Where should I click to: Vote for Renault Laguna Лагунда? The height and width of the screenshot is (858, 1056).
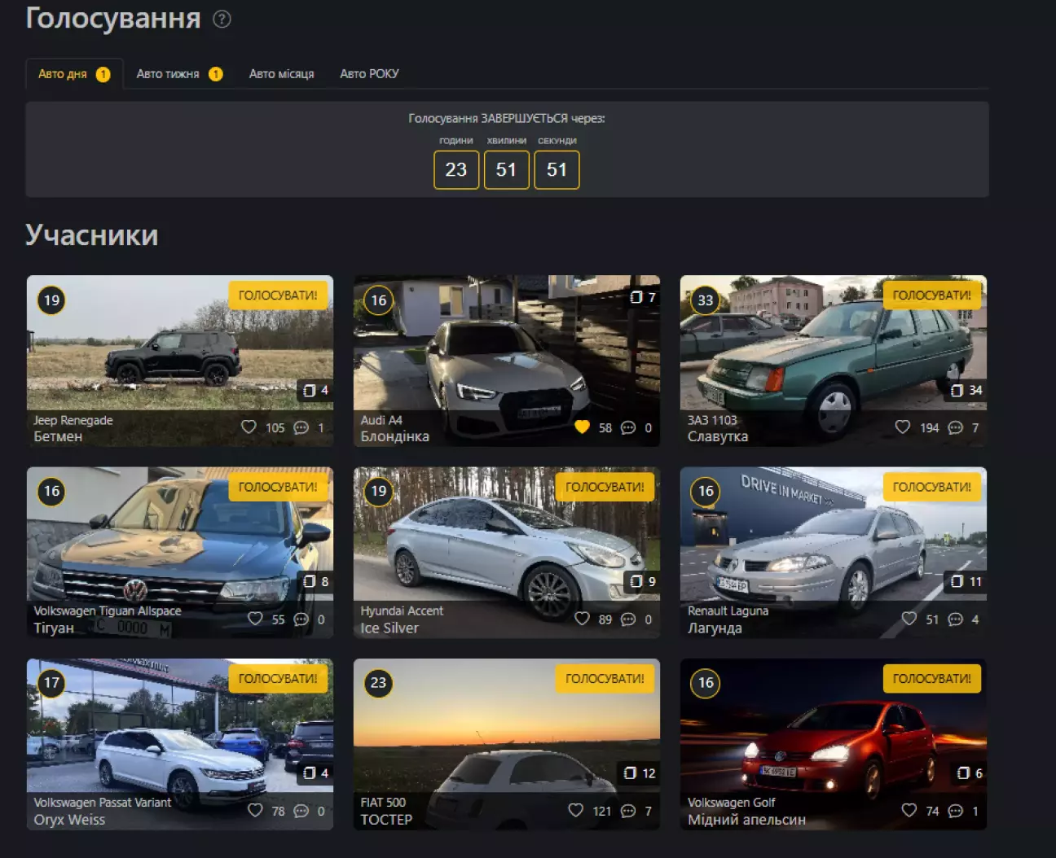(x=931, y=487)
